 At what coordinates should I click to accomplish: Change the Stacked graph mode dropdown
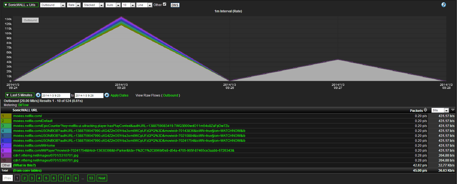click(93, 5)
